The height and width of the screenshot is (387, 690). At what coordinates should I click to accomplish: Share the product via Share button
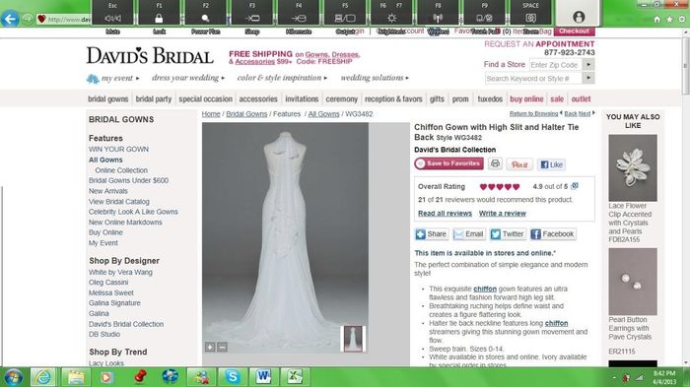pyautogui.click(x=431, y=234)
